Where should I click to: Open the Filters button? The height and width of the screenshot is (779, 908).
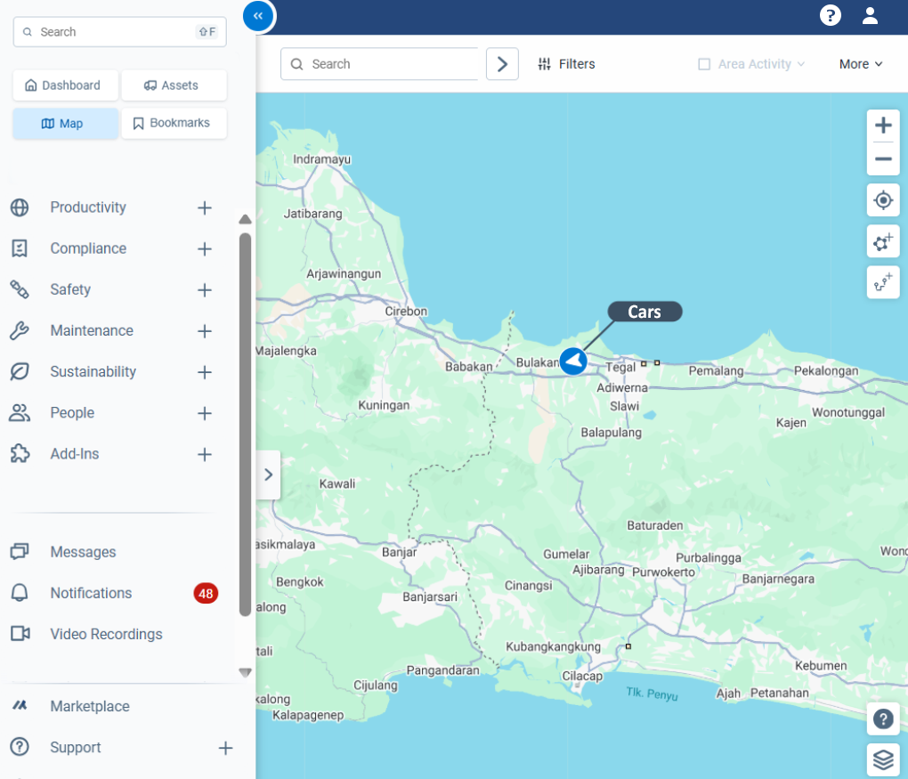click(567, 64)
